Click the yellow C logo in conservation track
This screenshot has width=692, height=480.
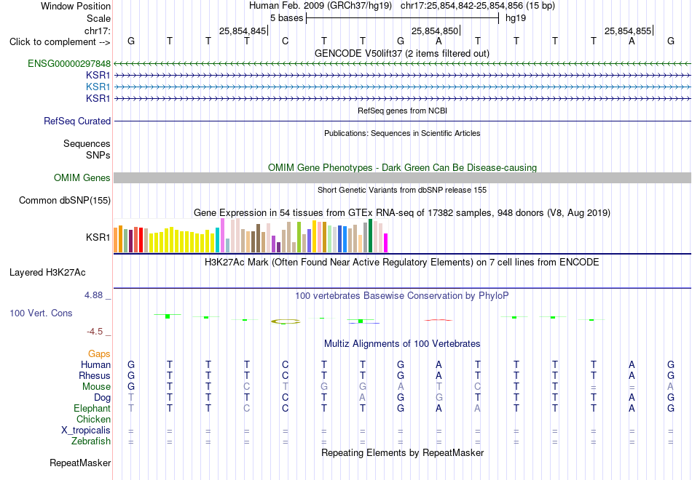[285, 321]
